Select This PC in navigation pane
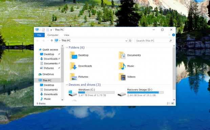The image size is (210, 130). click(47, 80)
